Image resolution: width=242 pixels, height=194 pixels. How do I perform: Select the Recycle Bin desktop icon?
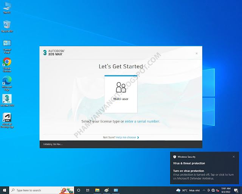7,26
